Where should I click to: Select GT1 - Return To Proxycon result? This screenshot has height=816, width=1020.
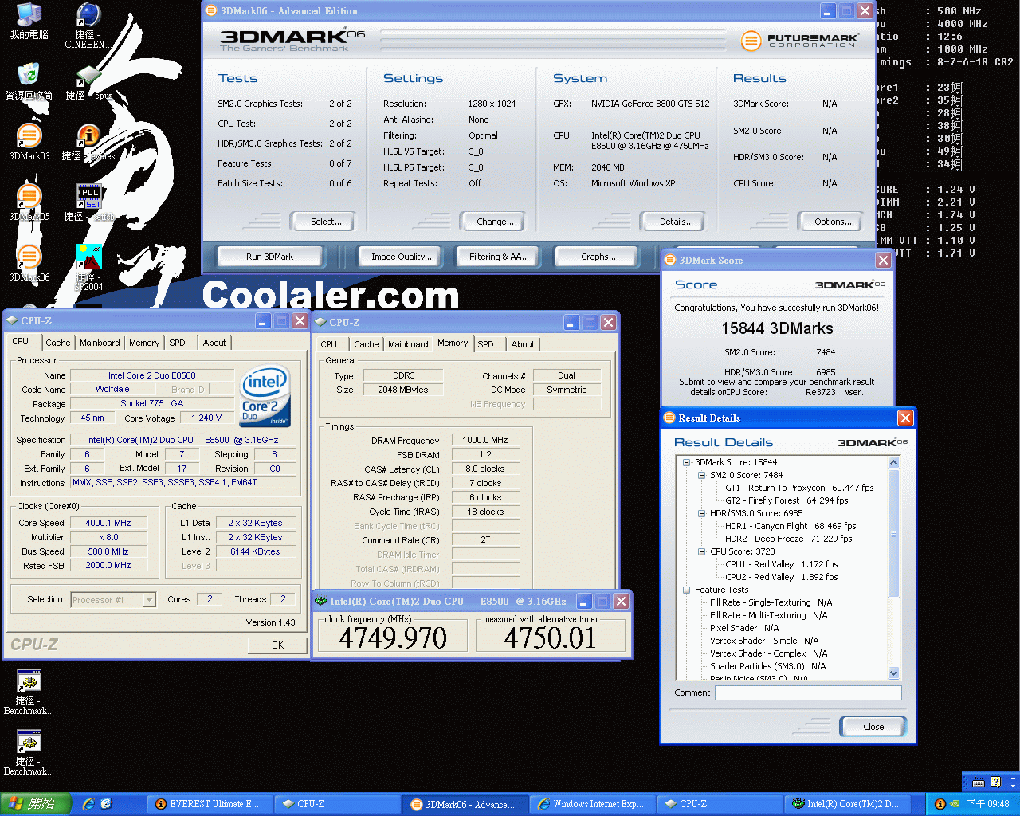(799, 488)
